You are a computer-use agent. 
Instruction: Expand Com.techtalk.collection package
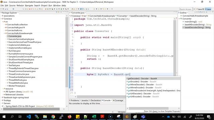coord(4,25)
